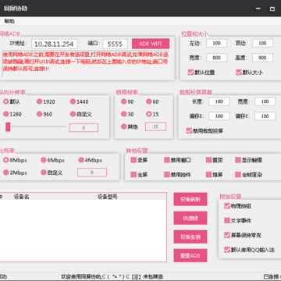Select the 30 frame rate option
Image resolution: width=281 pixels, height=281 pixels.
coord(124,114)
